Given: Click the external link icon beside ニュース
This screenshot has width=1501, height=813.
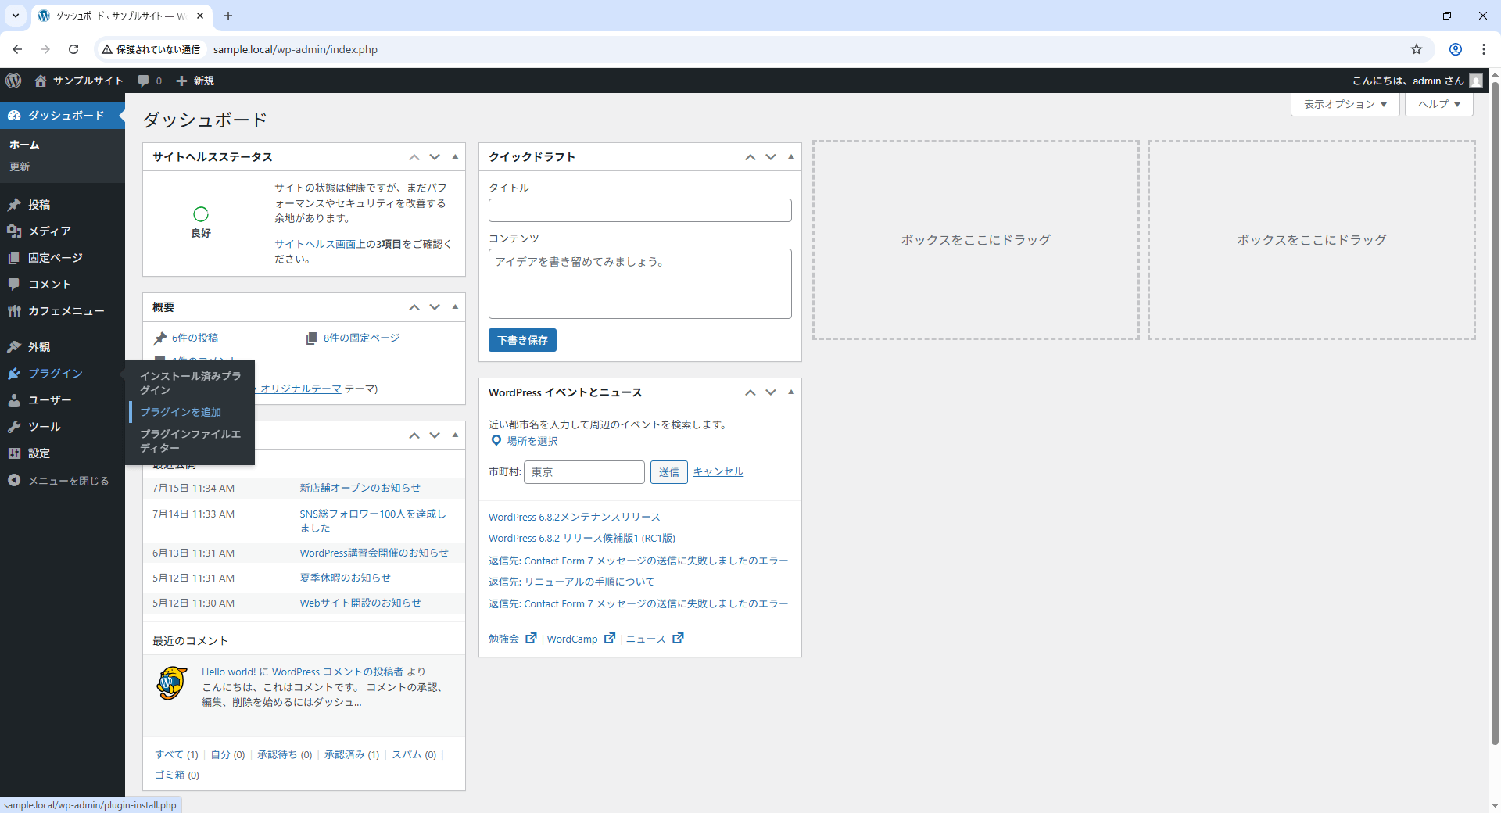Looking at the screenshot, I should [x=678, y=638].
